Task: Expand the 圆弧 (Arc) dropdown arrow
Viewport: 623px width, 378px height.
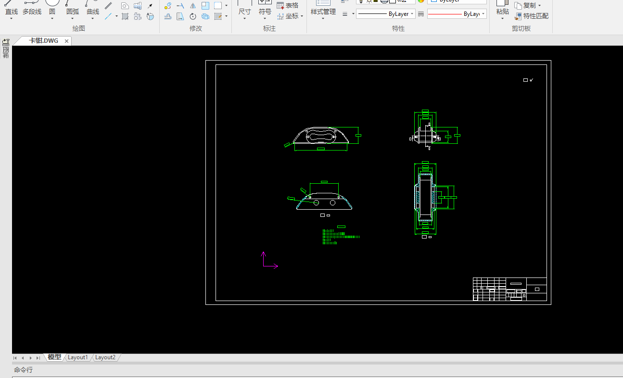Action: pos(72,19)
